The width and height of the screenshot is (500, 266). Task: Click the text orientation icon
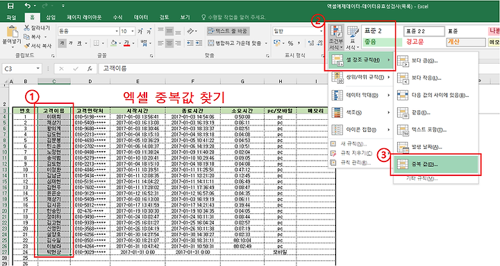(x=190, y=31)
